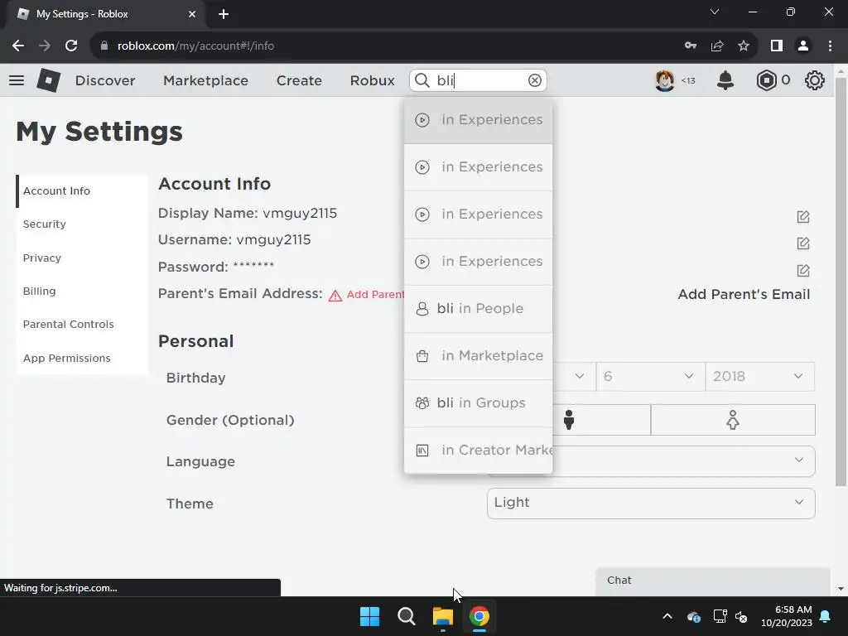Select first 'in Experiences' suggestion

[x=478, y=120]
